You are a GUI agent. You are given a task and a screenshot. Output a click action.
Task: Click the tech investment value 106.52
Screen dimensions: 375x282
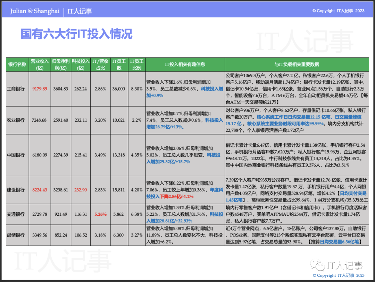pos(81,235)
